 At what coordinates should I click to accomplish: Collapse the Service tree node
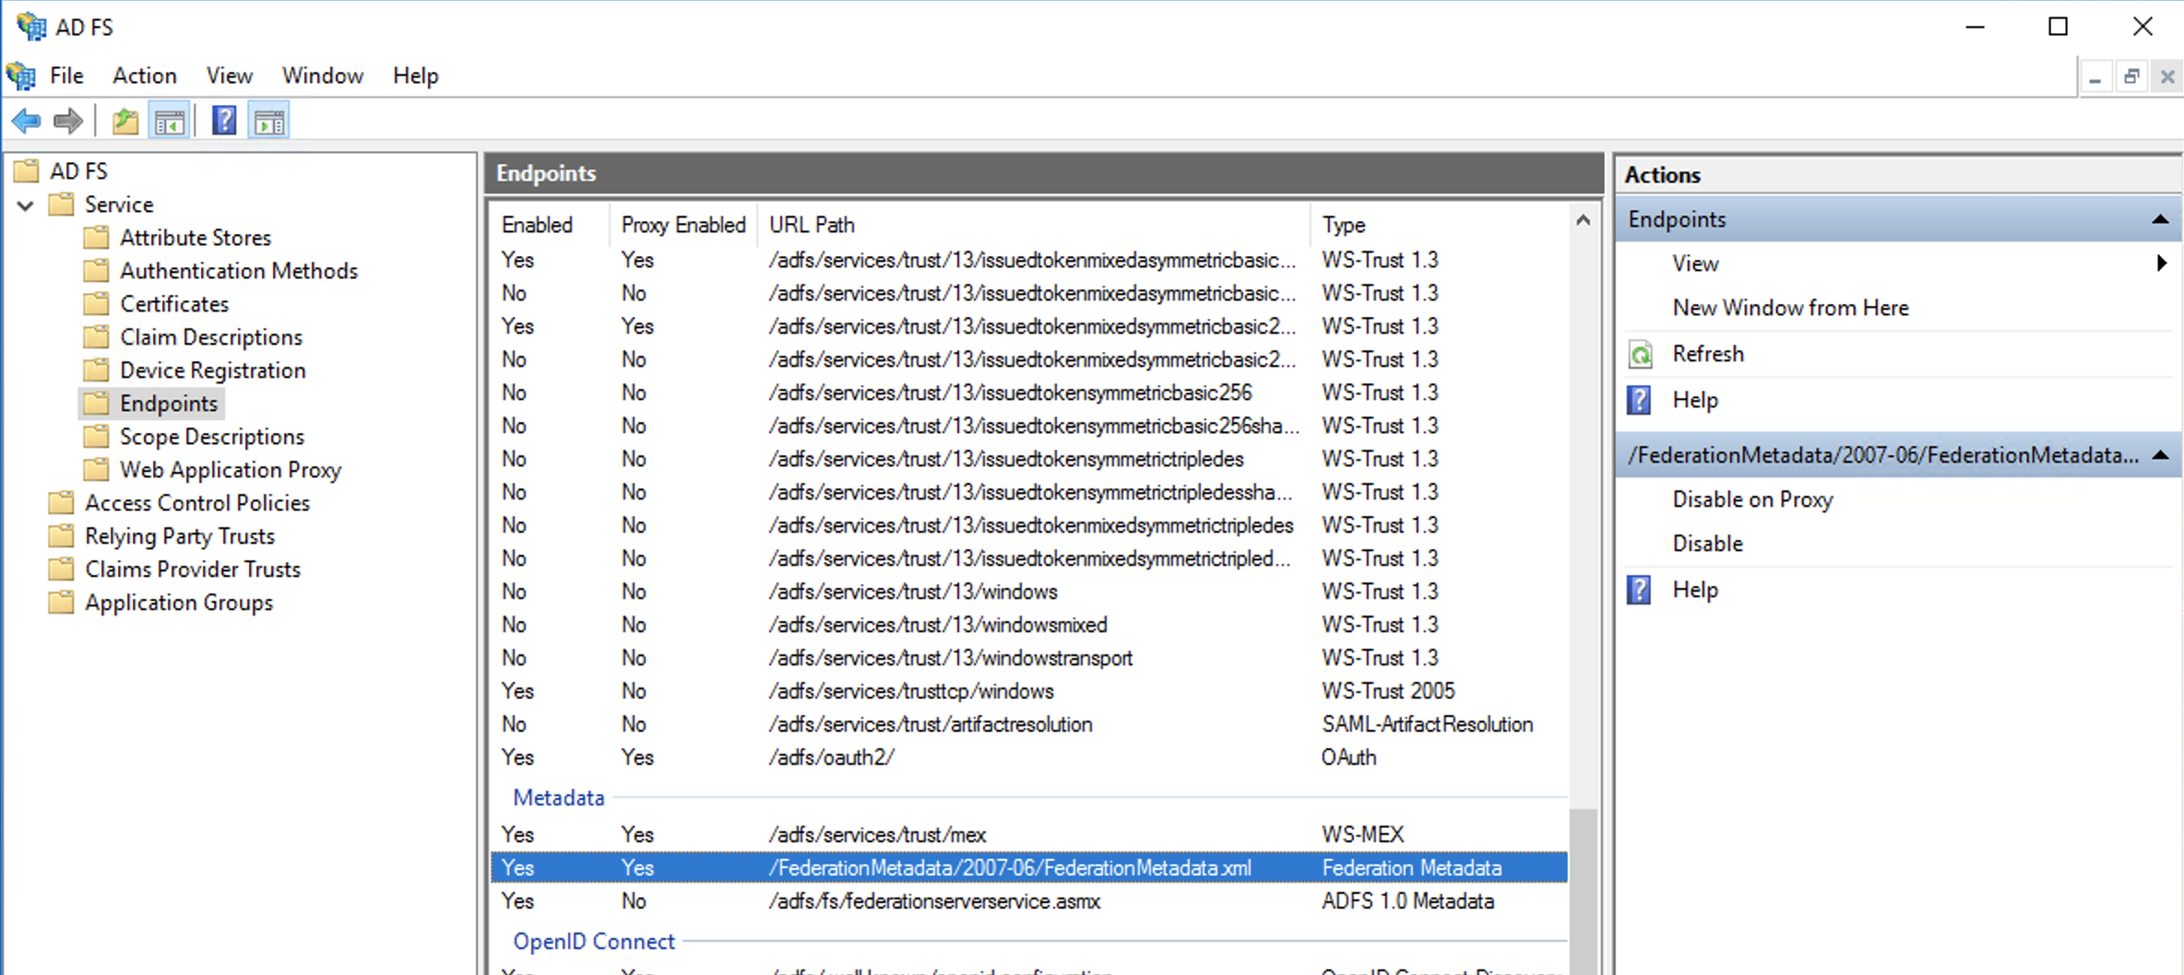pyautogui.click(x=26, y=205)
